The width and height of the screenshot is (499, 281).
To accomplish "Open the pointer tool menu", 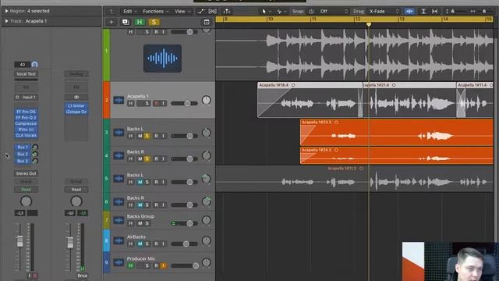I will [x=266, y=12].
